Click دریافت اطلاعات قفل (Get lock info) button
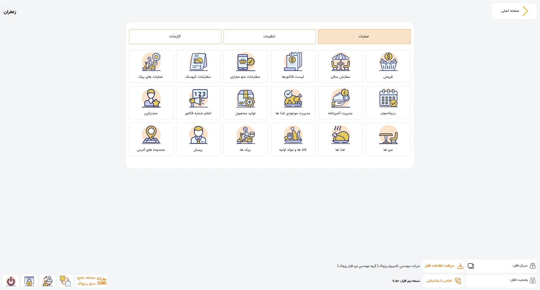This screenshot has height=290, width=540. [x=443, y=266]
